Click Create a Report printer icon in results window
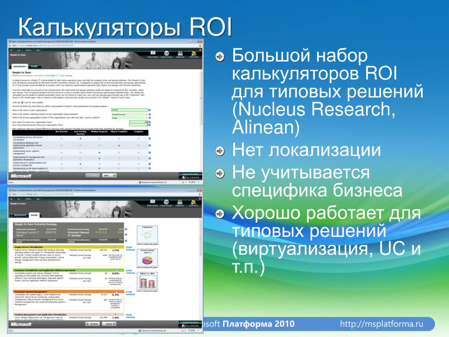The image size is (449, 337). click(x=166, y=202)
